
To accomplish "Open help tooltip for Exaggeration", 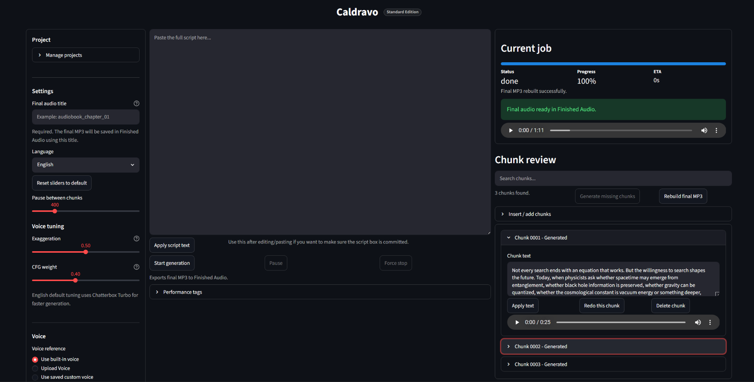I will pos(136,239).
